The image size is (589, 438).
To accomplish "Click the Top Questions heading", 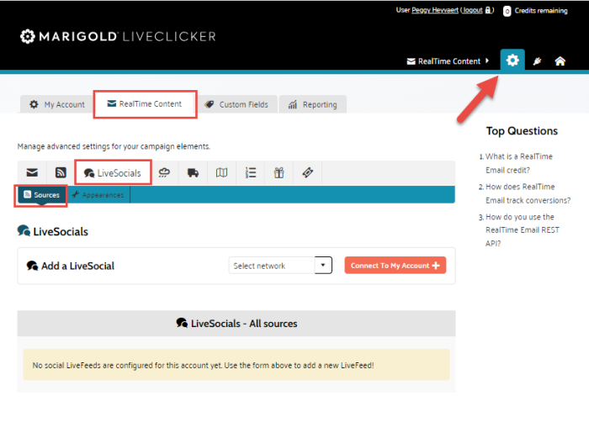I will click(x=522, y=131).
